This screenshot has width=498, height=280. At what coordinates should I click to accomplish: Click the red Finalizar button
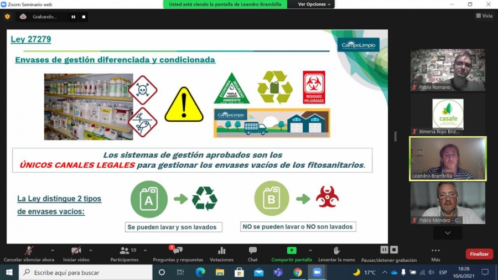tap(479, 254)
